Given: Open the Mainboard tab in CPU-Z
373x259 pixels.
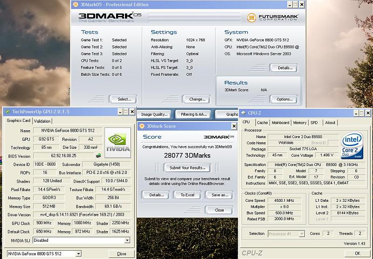Looking at the screenshot, I should click(x=281, y=123).
